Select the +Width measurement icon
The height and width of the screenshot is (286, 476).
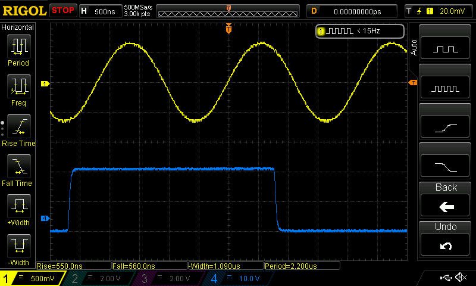point(19,207)
